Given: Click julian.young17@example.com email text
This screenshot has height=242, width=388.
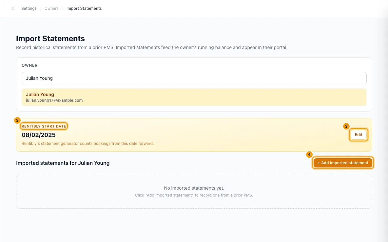Looking at the screenshot, I should pyautogui.click(x=54, y=100).
